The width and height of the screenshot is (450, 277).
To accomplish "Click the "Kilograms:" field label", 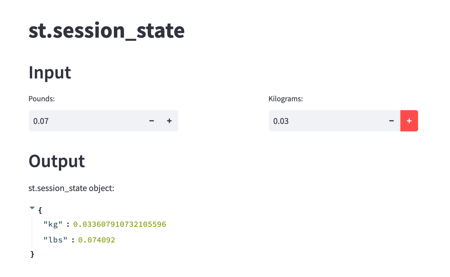I will (286, 99).
